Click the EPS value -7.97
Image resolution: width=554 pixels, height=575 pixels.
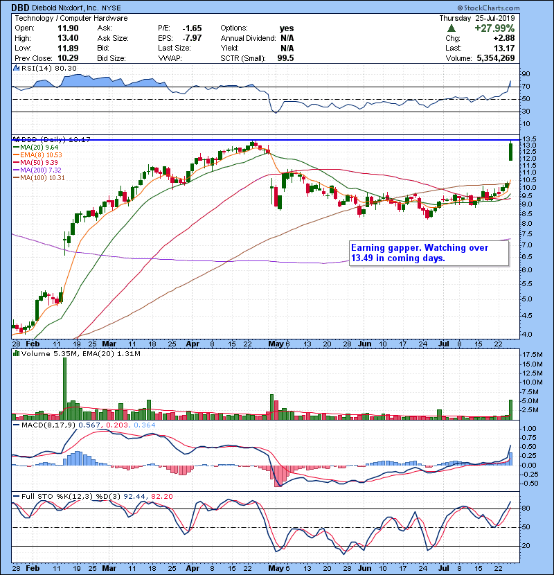tap(192, 38)
